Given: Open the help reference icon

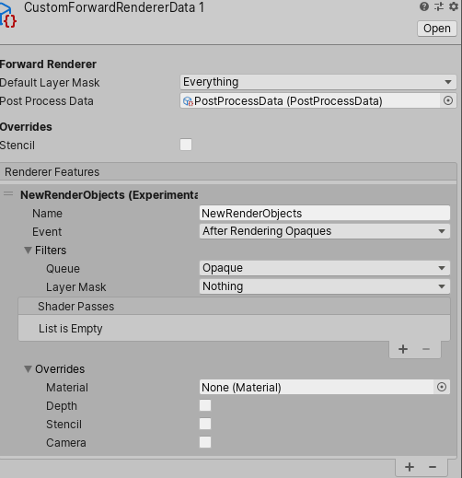Looking at the screenshot, I should (x=424, y=6).
